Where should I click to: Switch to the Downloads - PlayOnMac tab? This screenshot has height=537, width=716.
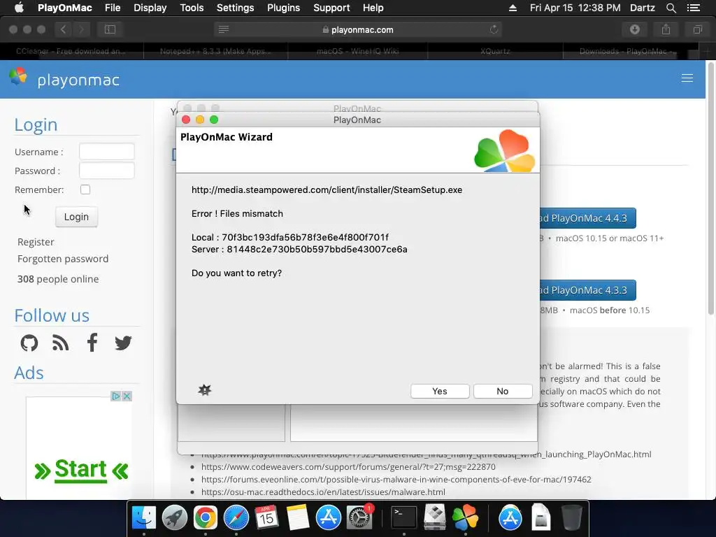[x=629, y=51]
